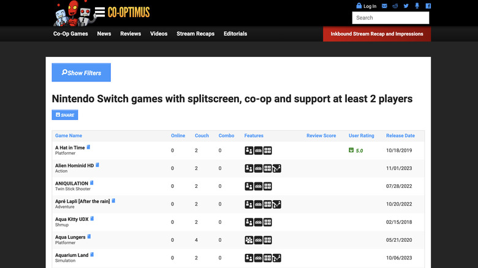
Task: Click the blue SHARE button
Action: [x=65, y=115]
